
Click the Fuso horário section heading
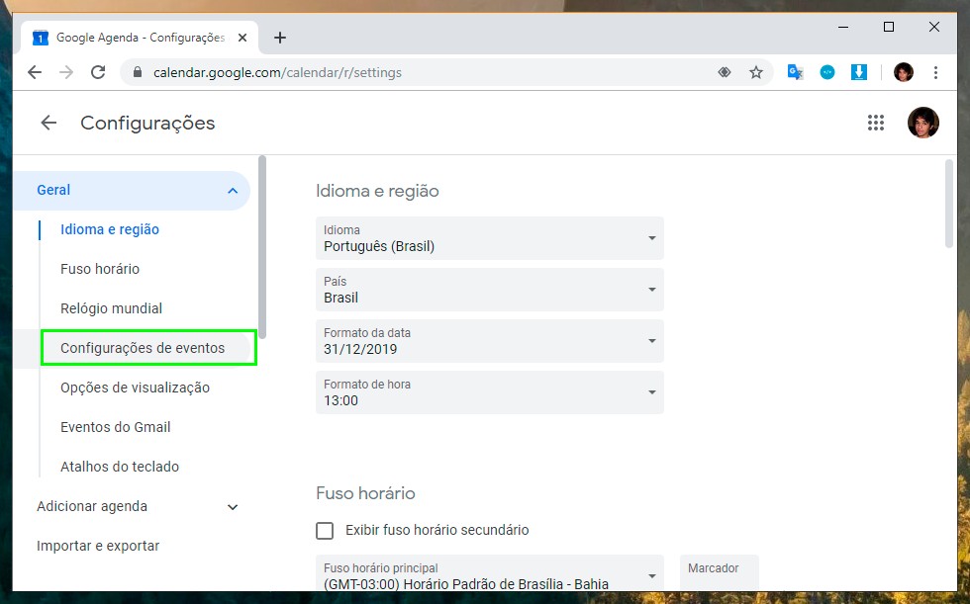(365, 493)
